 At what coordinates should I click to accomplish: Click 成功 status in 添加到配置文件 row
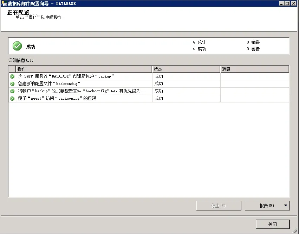(159, 91)
